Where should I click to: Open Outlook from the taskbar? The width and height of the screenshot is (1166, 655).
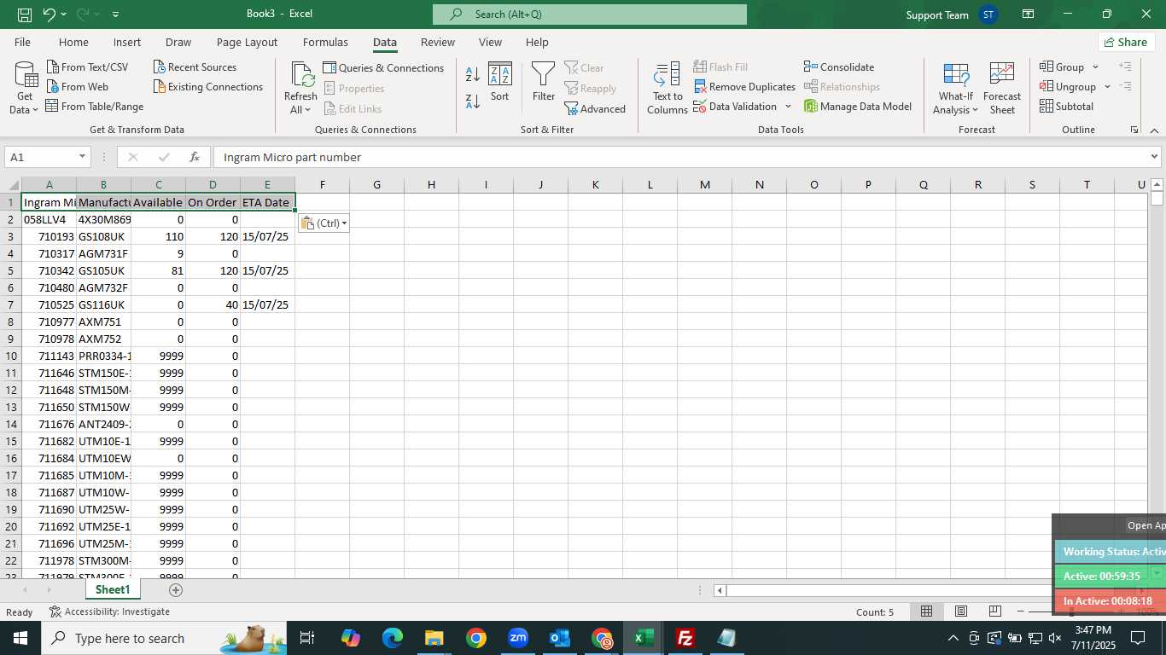pyautogui.click(x=560, y=638)
